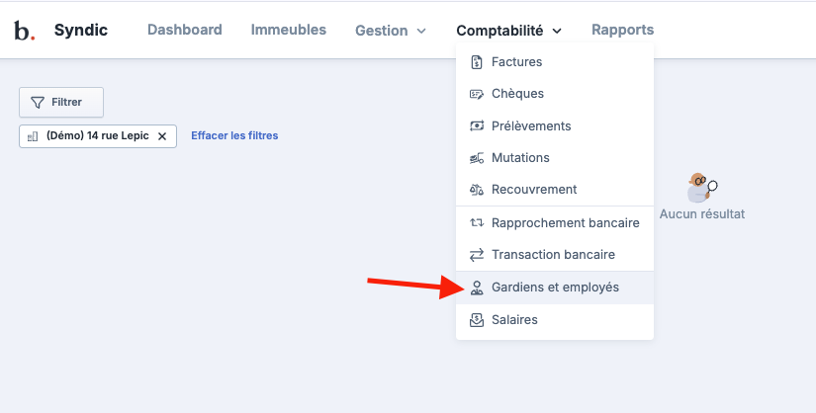
Task: Click the Salaires icon
Action: coord(476,320)
